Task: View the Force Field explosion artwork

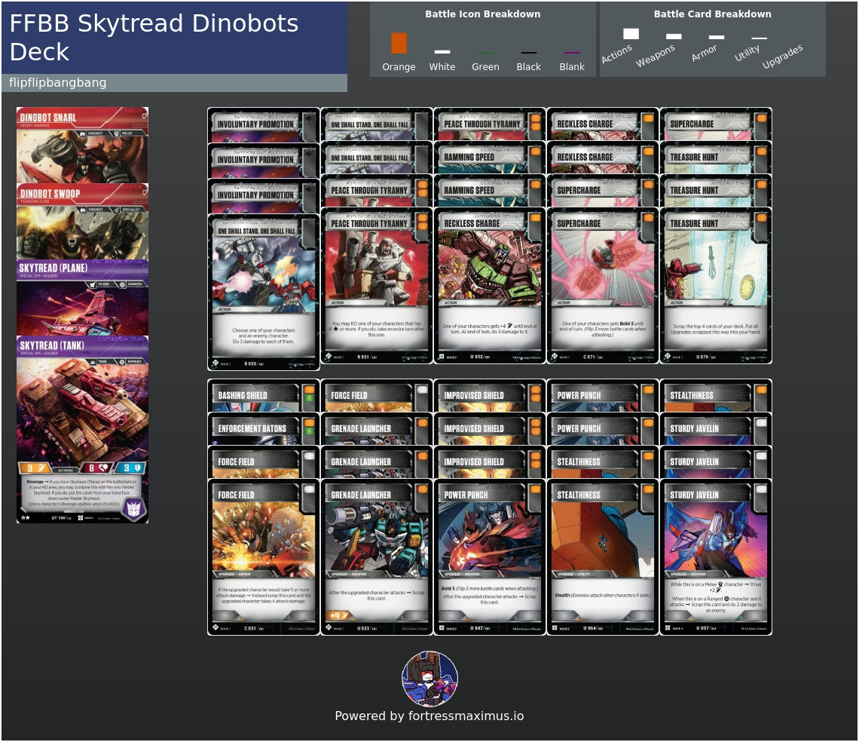Action: [264, 538]
